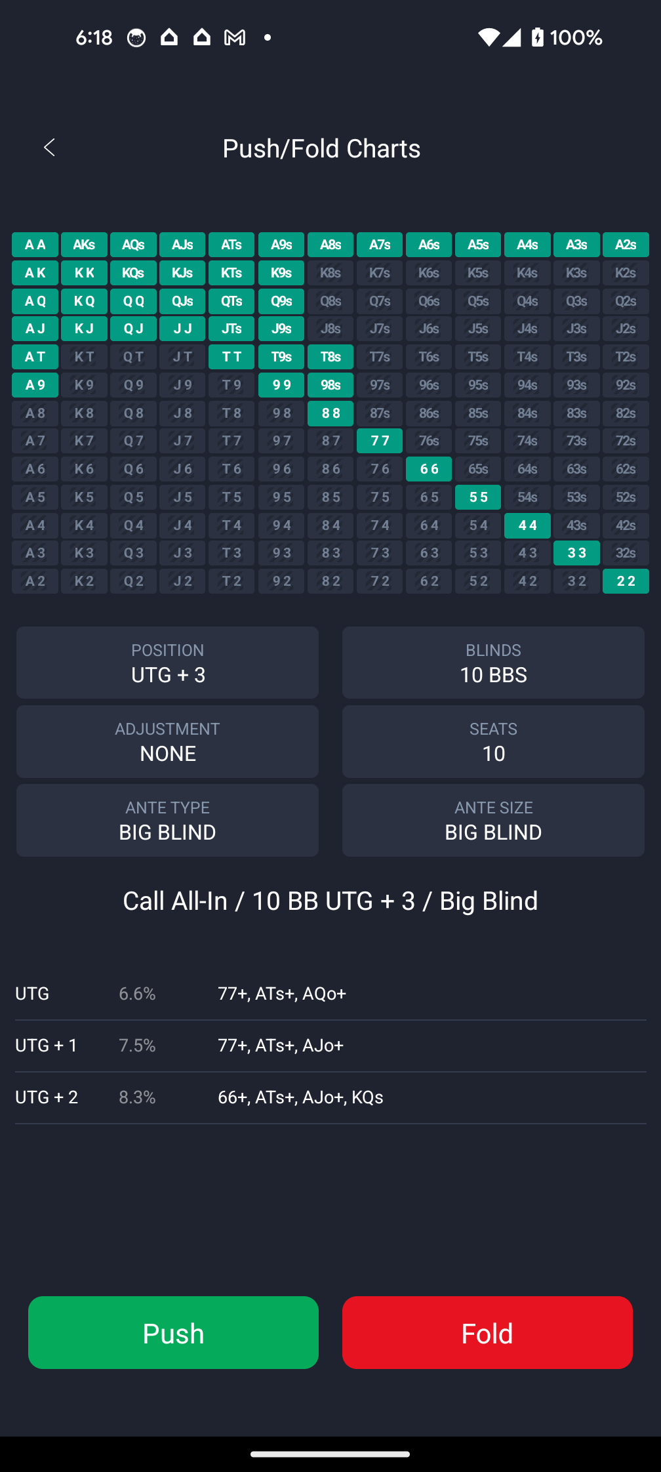Image resolution: width=661 pixels, height=1472 pixels.
Task: Change the Ante Type option
Action: tap(167, 820)
